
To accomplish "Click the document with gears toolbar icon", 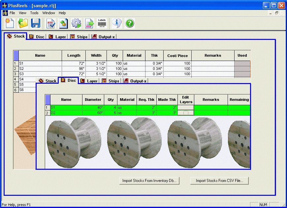I will coord(63,23).
